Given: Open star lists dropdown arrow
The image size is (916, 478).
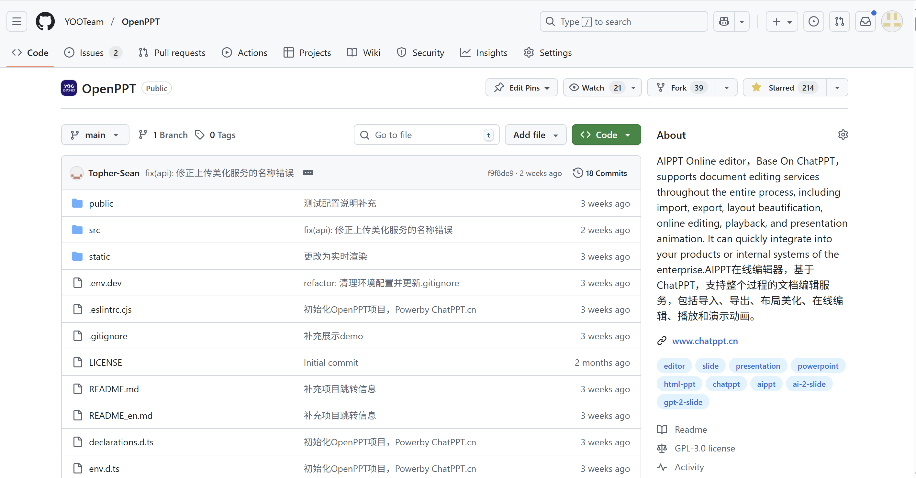Looking at the screenshot, I should [x=837, y=88].
